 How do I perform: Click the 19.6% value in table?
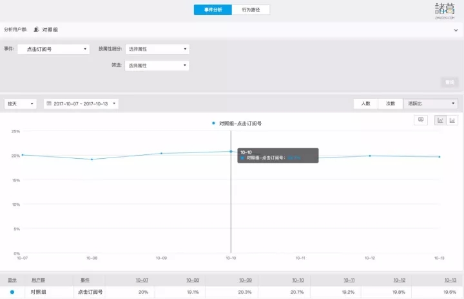[450, 292]
